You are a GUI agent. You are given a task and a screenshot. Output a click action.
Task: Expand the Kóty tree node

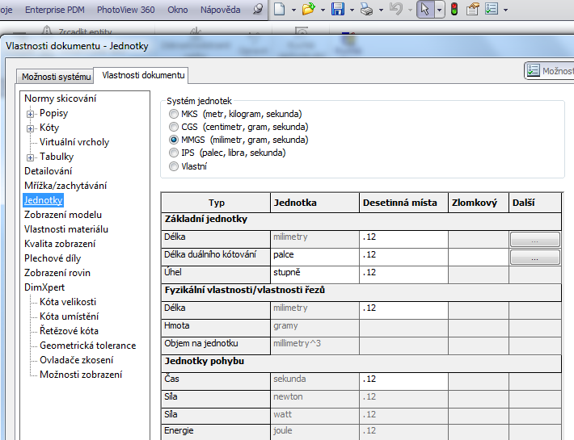tap(31, 128)
